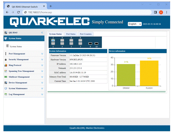174x133 pixels.
Task: Click MAC address value 1A:03:94:B1:11:19
Action: [x=78, y=73]
